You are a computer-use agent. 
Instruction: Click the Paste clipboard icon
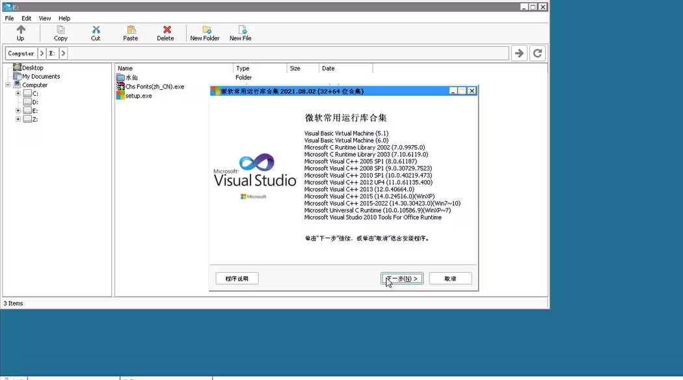point(131,30)
